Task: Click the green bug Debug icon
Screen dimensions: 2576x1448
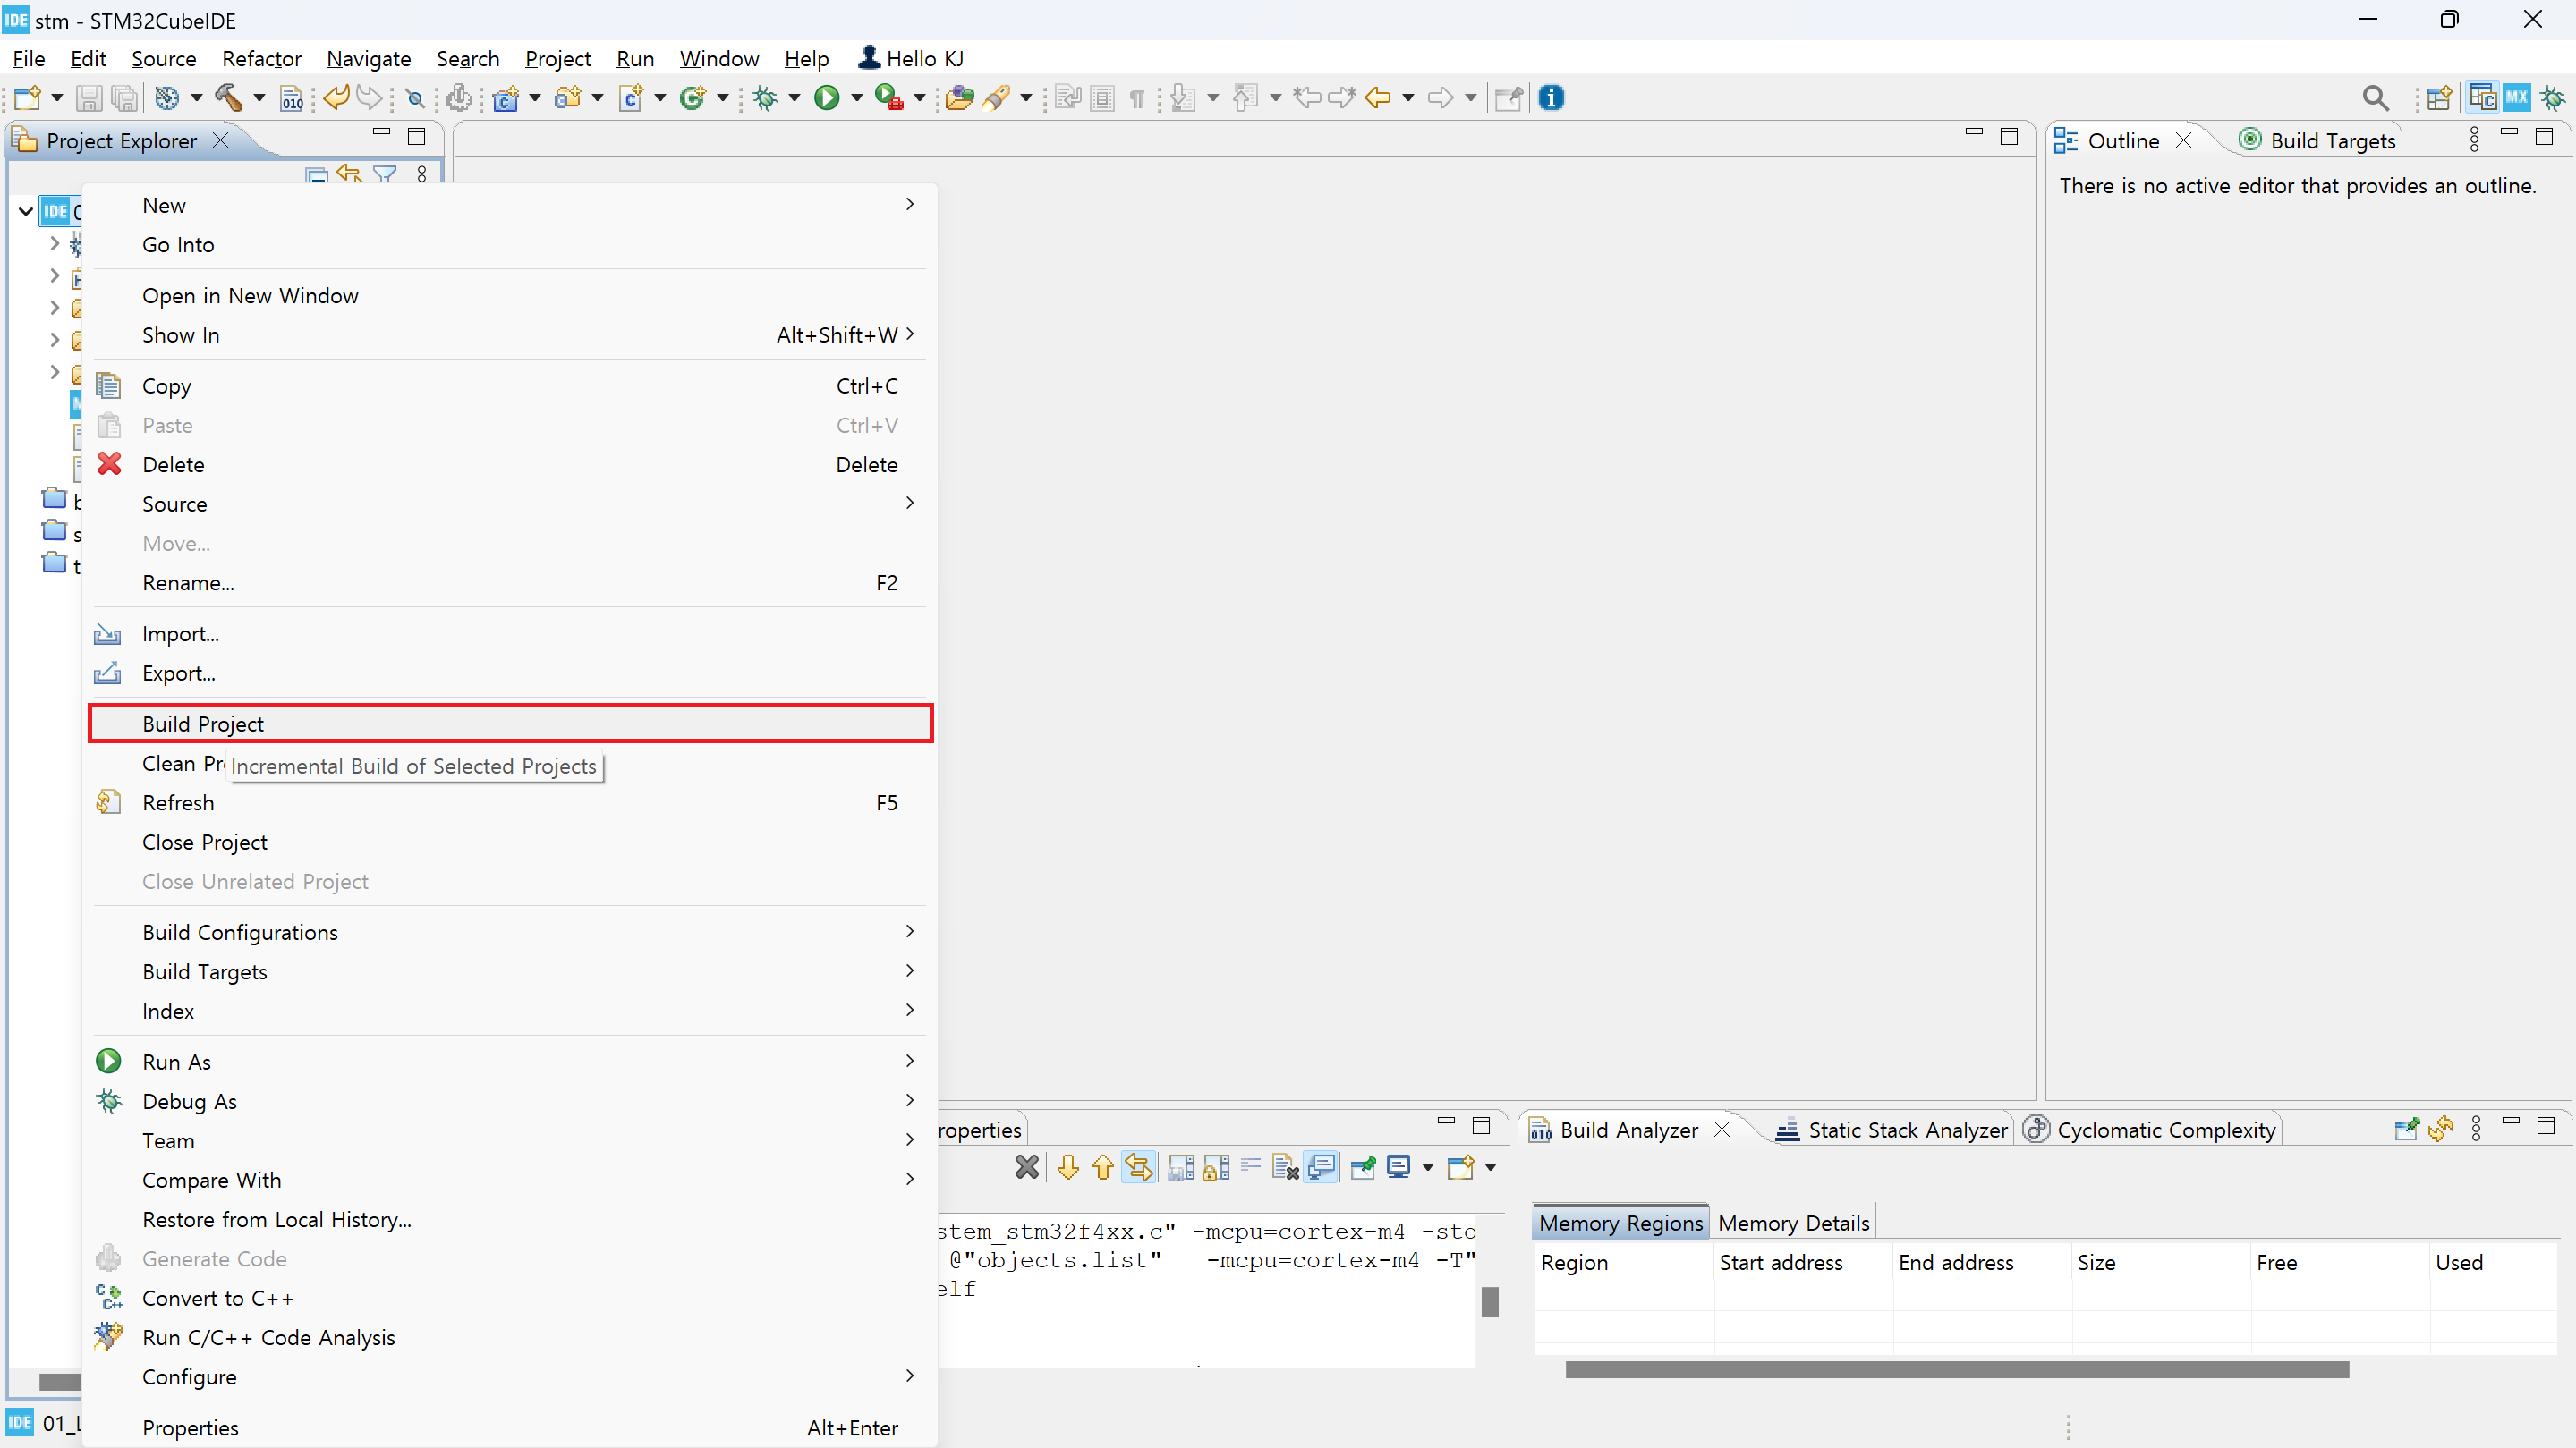Action: click(x=766, y=97)
